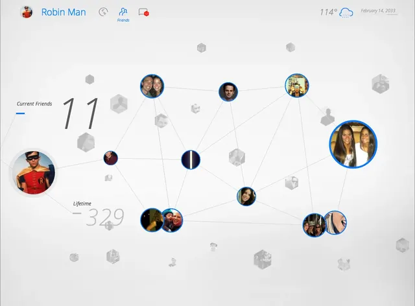This screenshot has width=415, height=306.
Task: Click the 11 current friends count
Action: (x=80, y=113)
